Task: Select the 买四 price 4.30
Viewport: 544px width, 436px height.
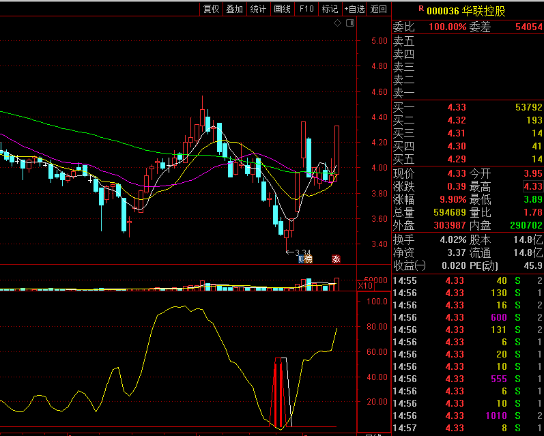Action: tap(457, 147)
